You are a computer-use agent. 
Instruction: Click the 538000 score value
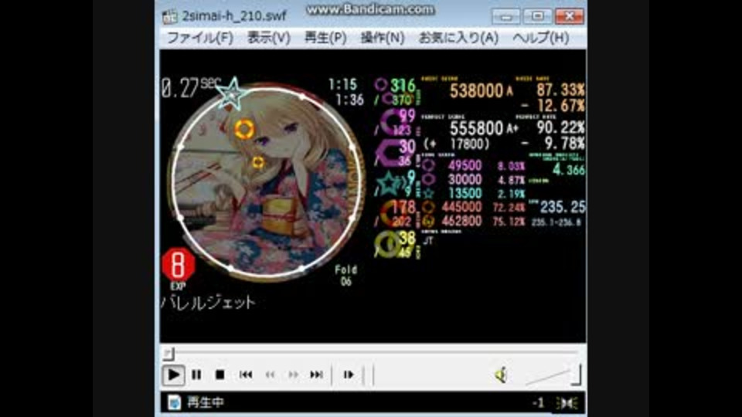tap(477, 91)
